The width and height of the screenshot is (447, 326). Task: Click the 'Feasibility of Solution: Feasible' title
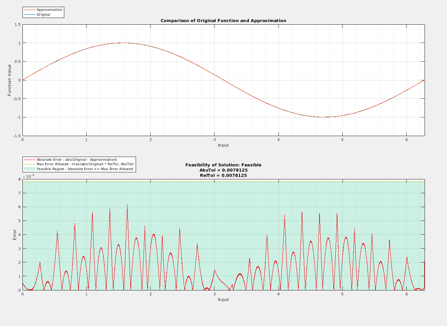[x=223, y=165]
